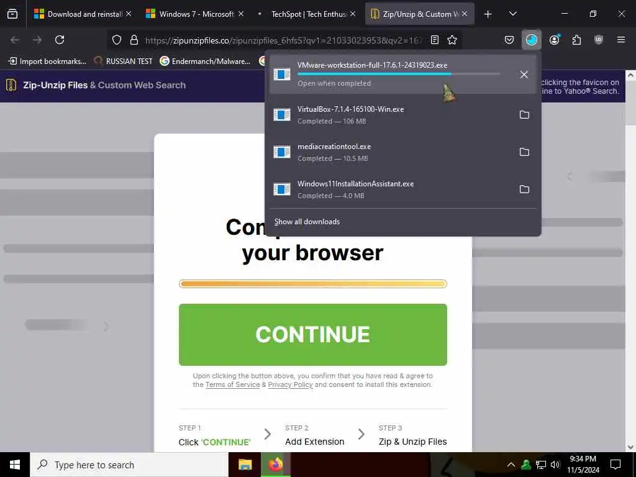This screenshot has width=636, height=477.
Task: Open the Windows Start menu
Action: pyautogui.click(x=15, y=465)
